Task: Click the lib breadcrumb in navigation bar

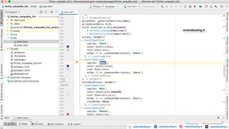Action: [x=34, y=6]
